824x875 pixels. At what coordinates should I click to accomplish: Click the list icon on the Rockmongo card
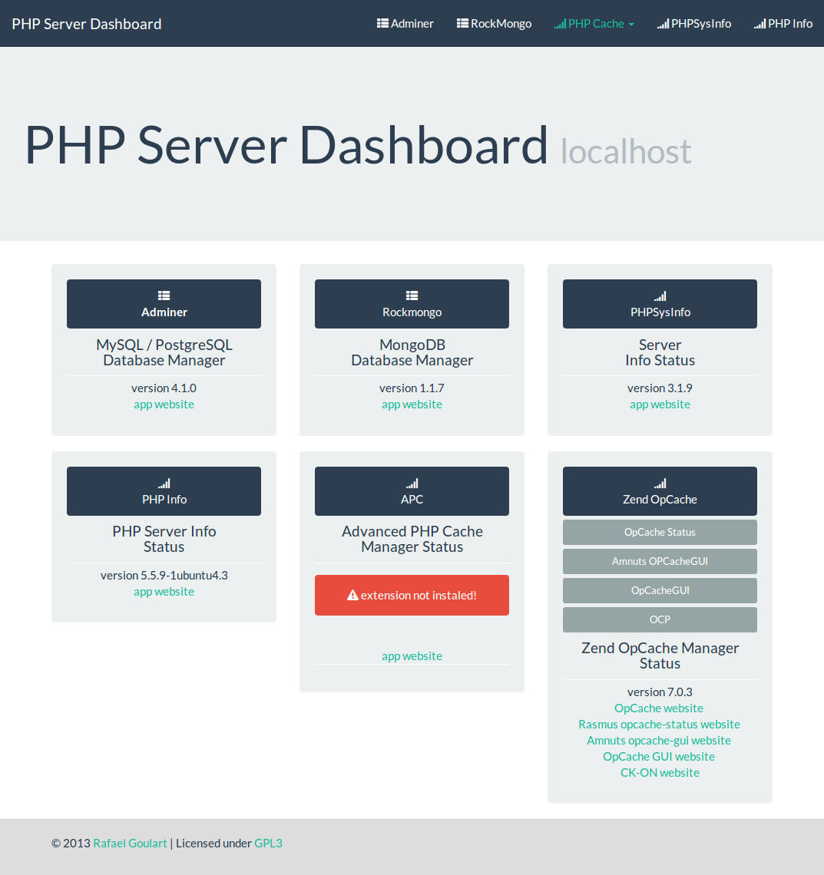pyautogui.click(x=412, y=296)
